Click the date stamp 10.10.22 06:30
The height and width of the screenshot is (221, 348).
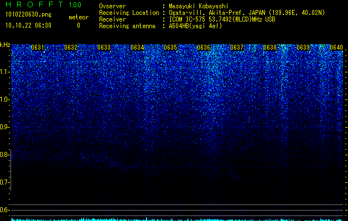pos(28,25)
